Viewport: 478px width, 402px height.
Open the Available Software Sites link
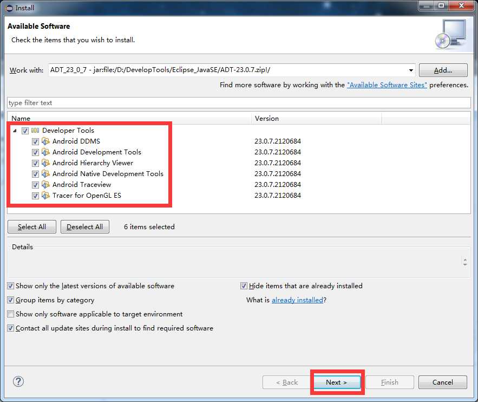tap(387, 85)
